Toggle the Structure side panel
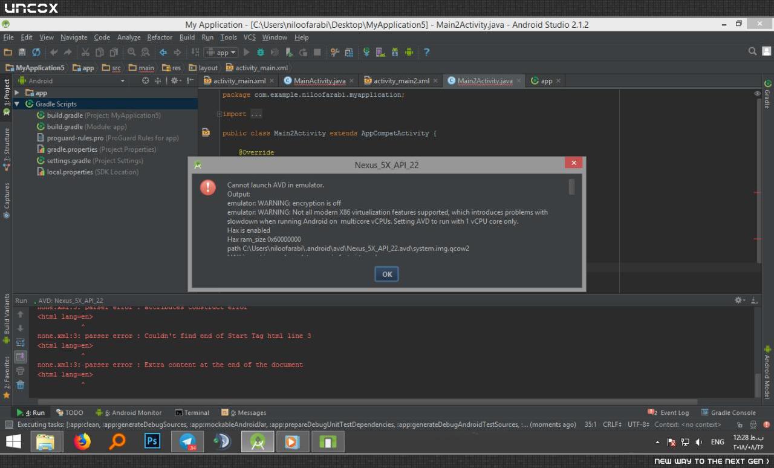Viewport: 774px width, 468px height. 7,149
